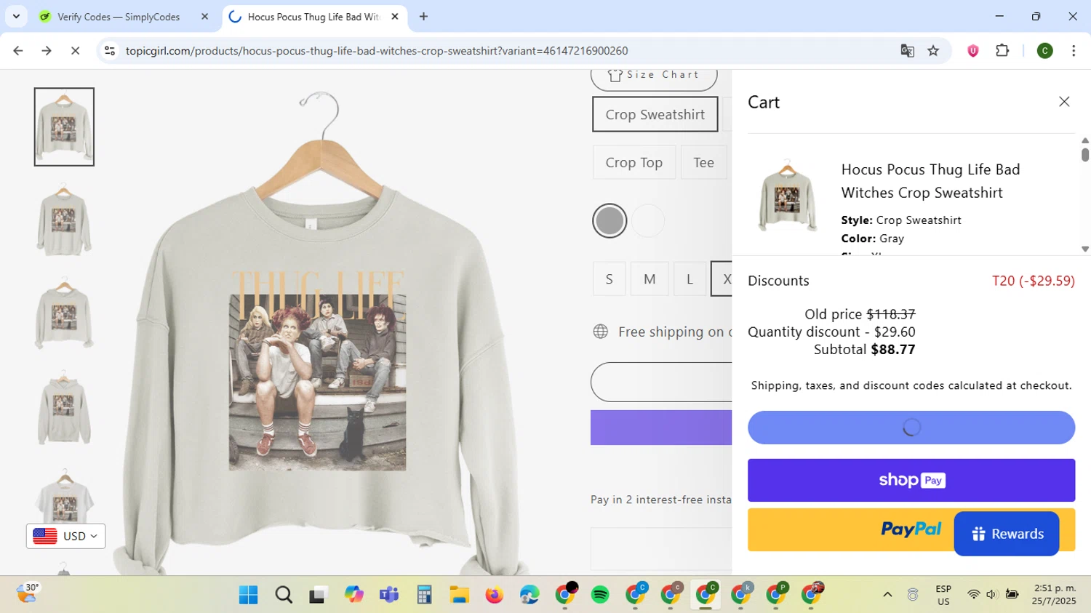This screenshot has width=1091, height=613.
Task: Open Wi-Fi network settings in tray
Action: [973, 595]
